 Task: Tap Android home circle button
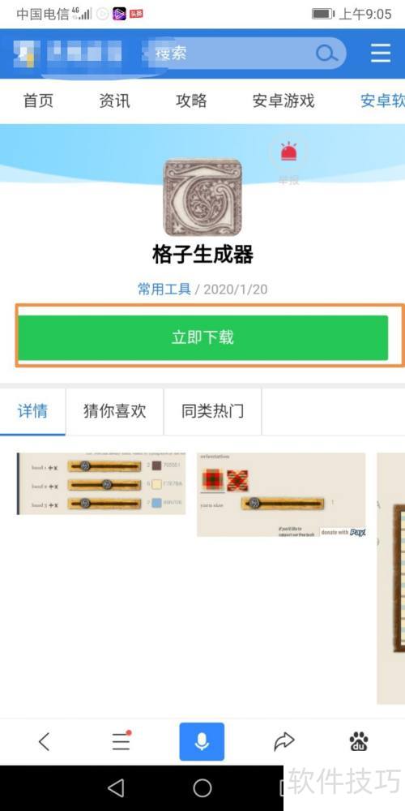[x=202, y=788]
